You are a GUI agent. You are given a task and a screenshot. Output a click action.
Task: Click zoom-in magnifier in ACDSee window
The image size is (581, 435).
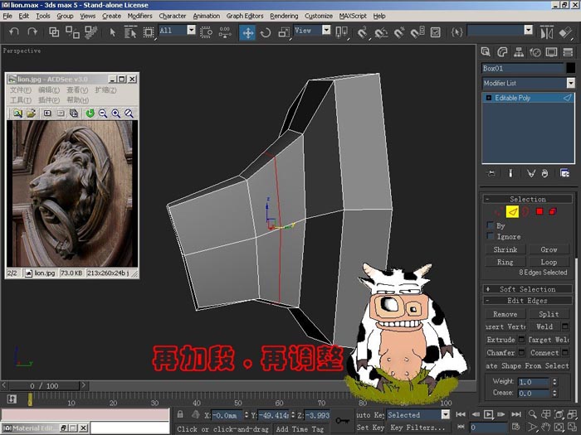pos(116,114)
